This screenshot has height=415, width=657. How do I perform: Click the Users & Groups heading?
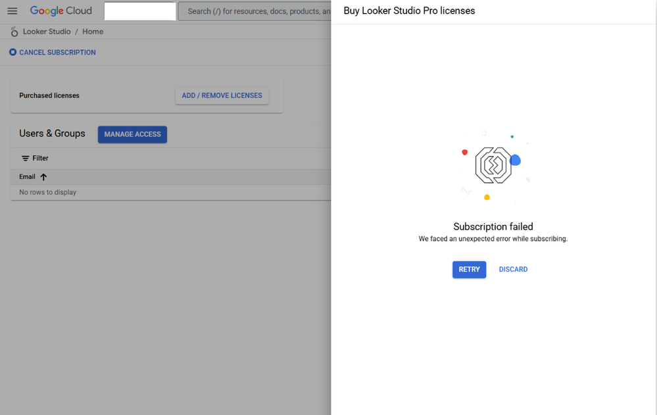[x=52, y=134]
